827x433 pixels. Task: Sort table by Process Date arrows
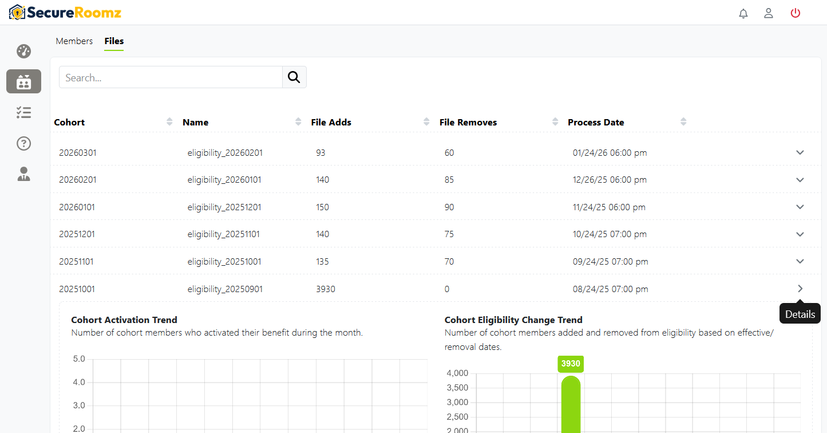(683, 121)
